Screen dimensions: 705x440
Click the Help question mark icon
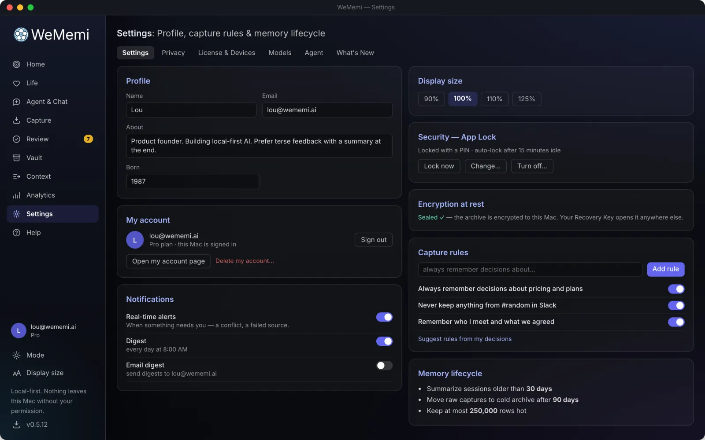tap(16, 233)
